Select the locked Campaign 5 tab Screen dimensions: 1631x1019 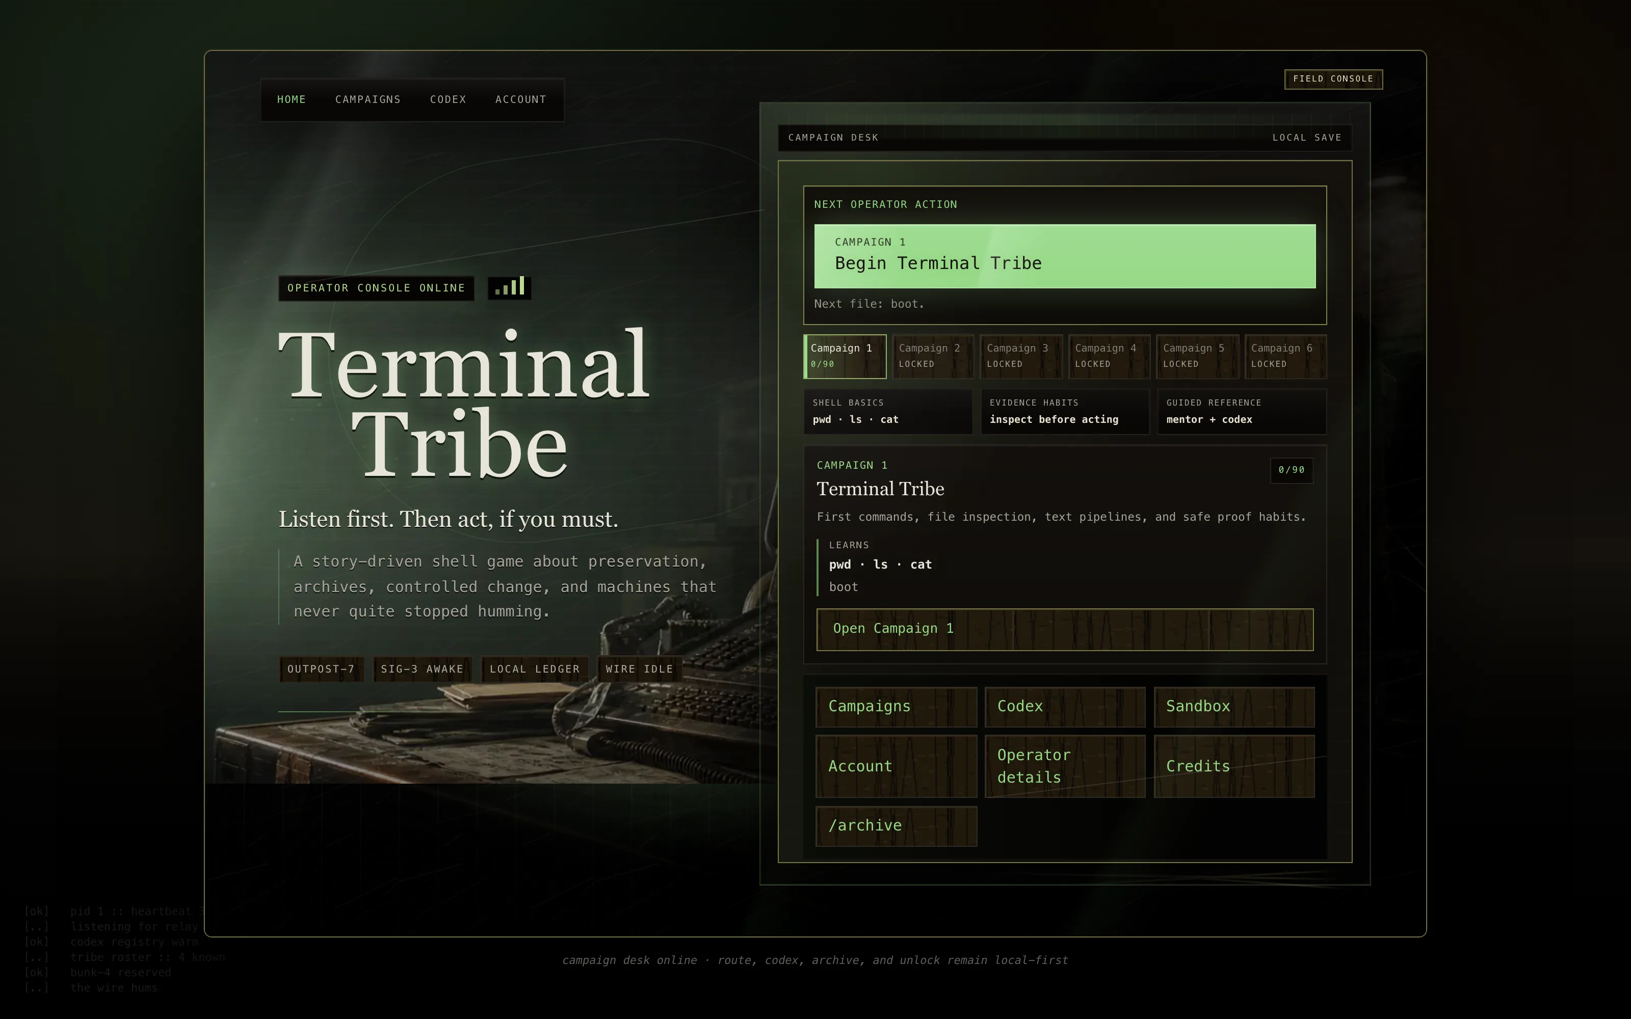coord(1198,357)
